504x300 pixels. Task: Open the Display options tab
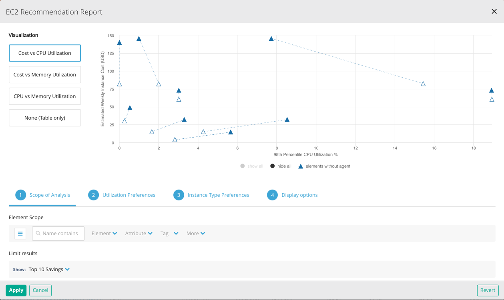point(292,195)
